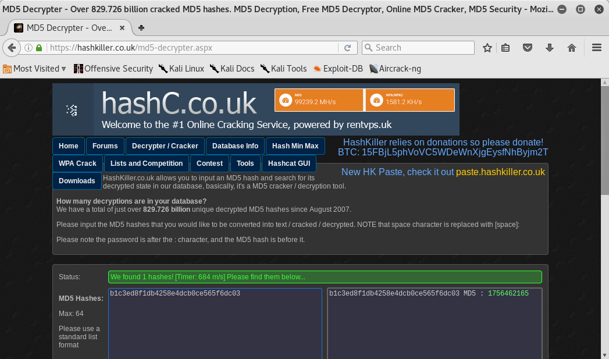609x359 pixels.
Task: Open the Hash Min Max menu item
Action: tap(295, 146)
